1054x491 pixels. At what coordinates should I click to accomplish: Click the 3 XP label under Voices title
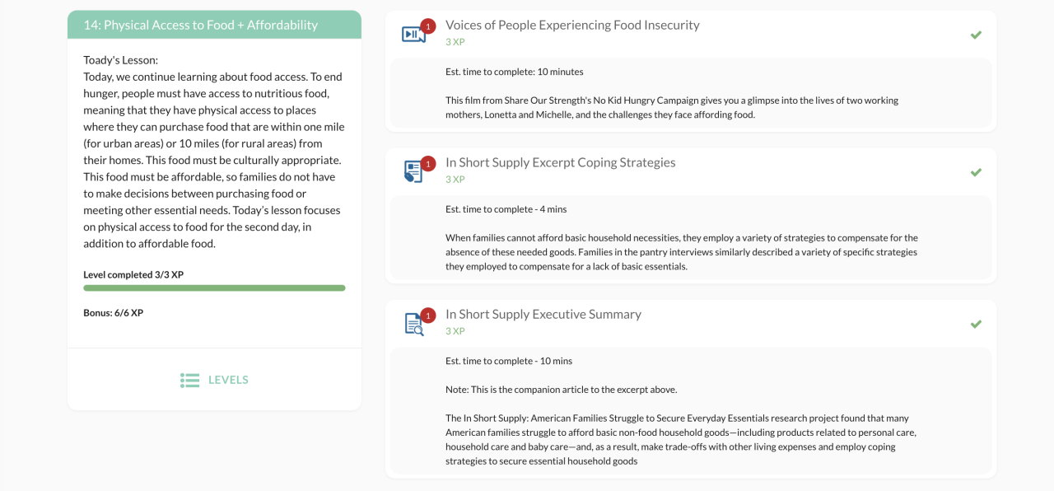click(x=455, y=42)
